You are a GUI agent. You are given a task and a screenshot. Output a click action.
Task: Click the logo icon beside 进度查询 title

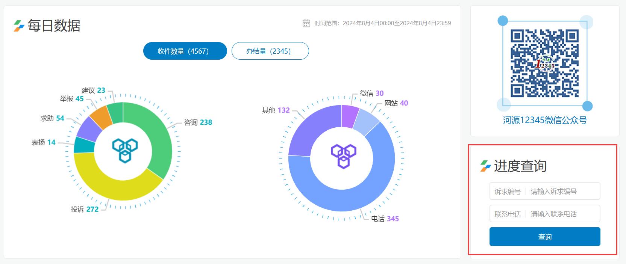[485, 166]
